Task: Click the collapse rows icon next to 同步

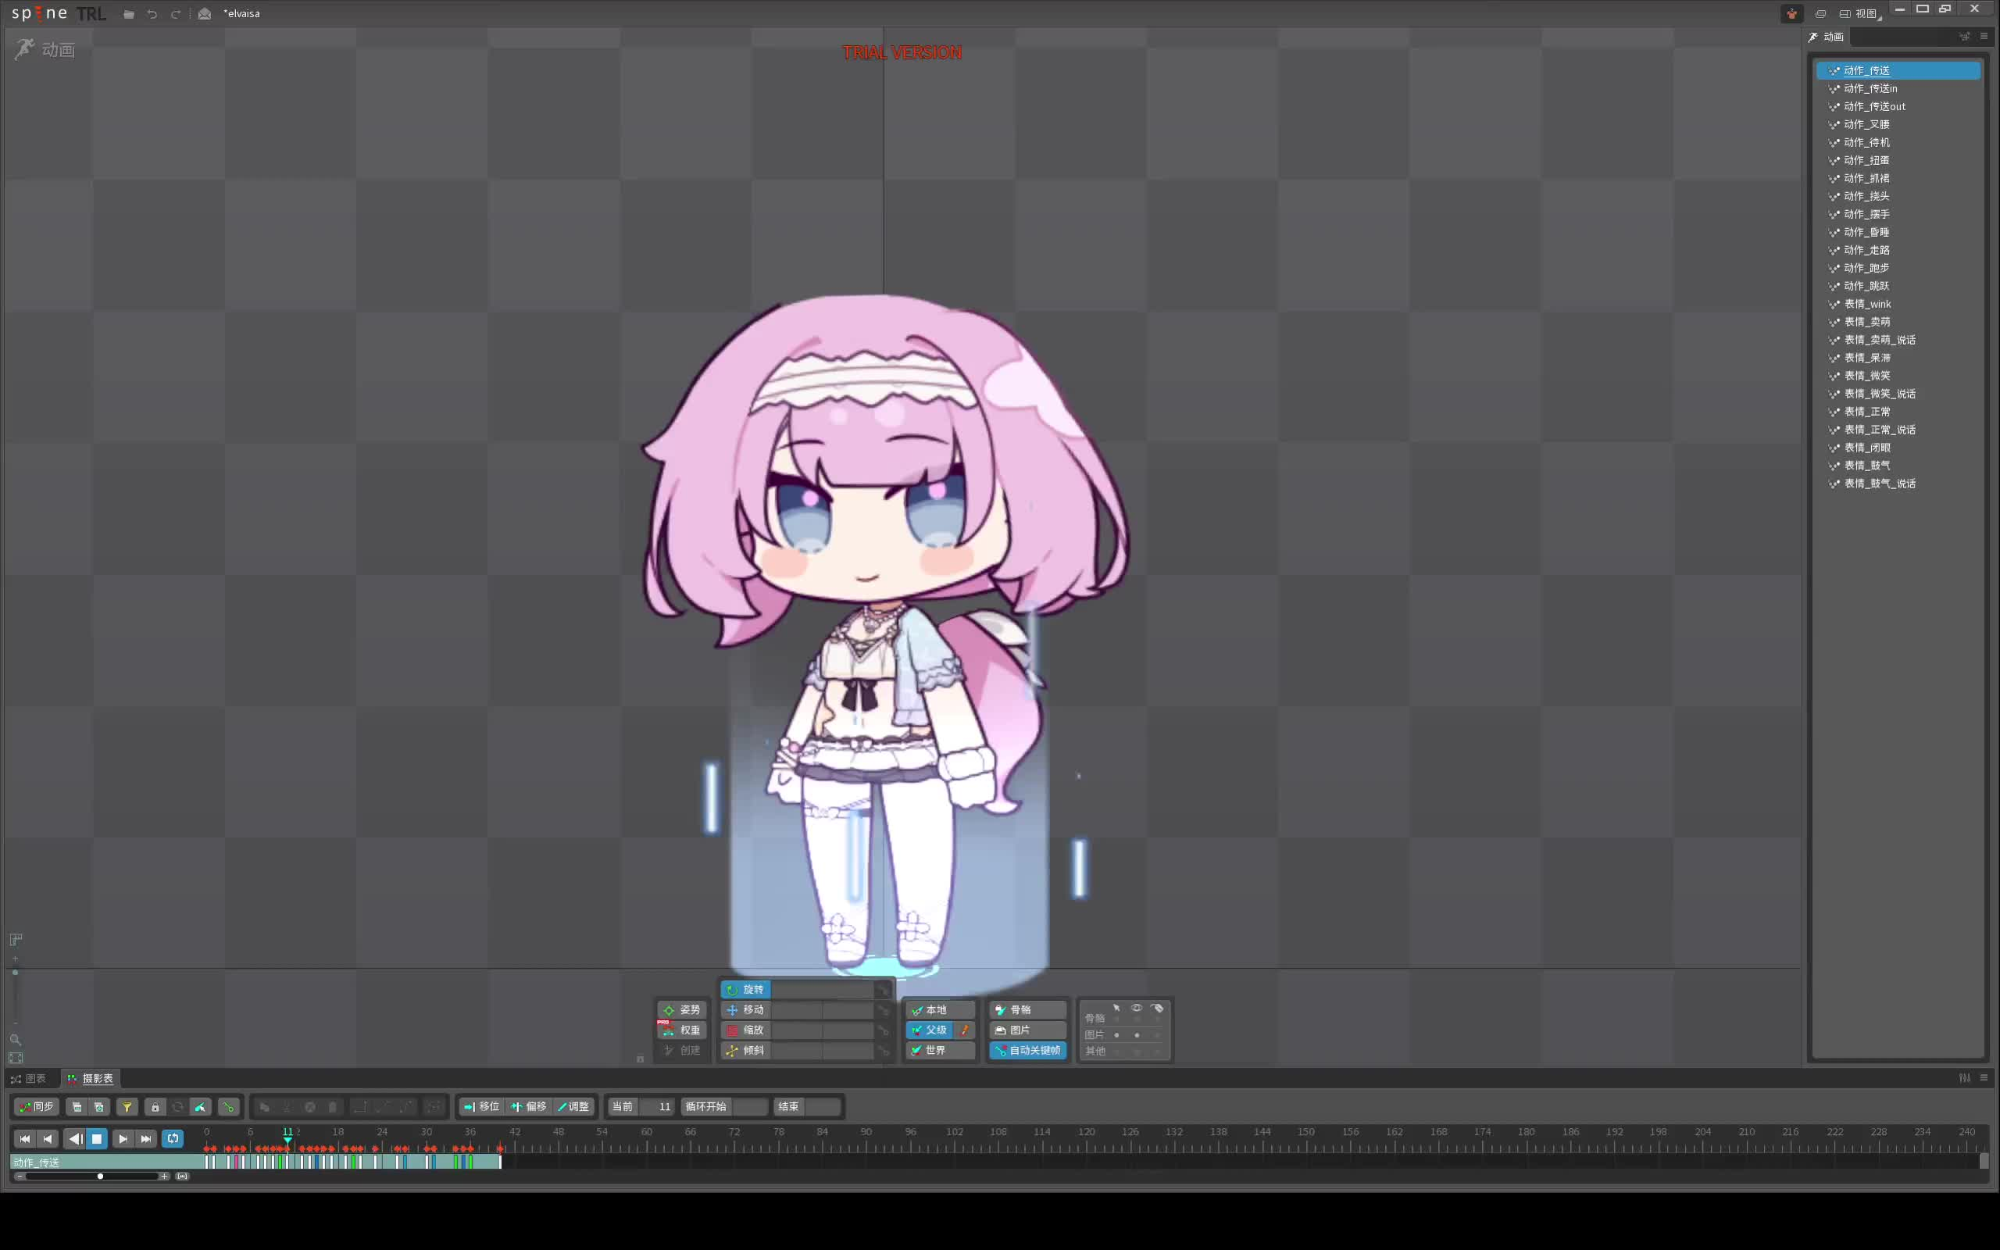Action: [x=77, y=1107]
